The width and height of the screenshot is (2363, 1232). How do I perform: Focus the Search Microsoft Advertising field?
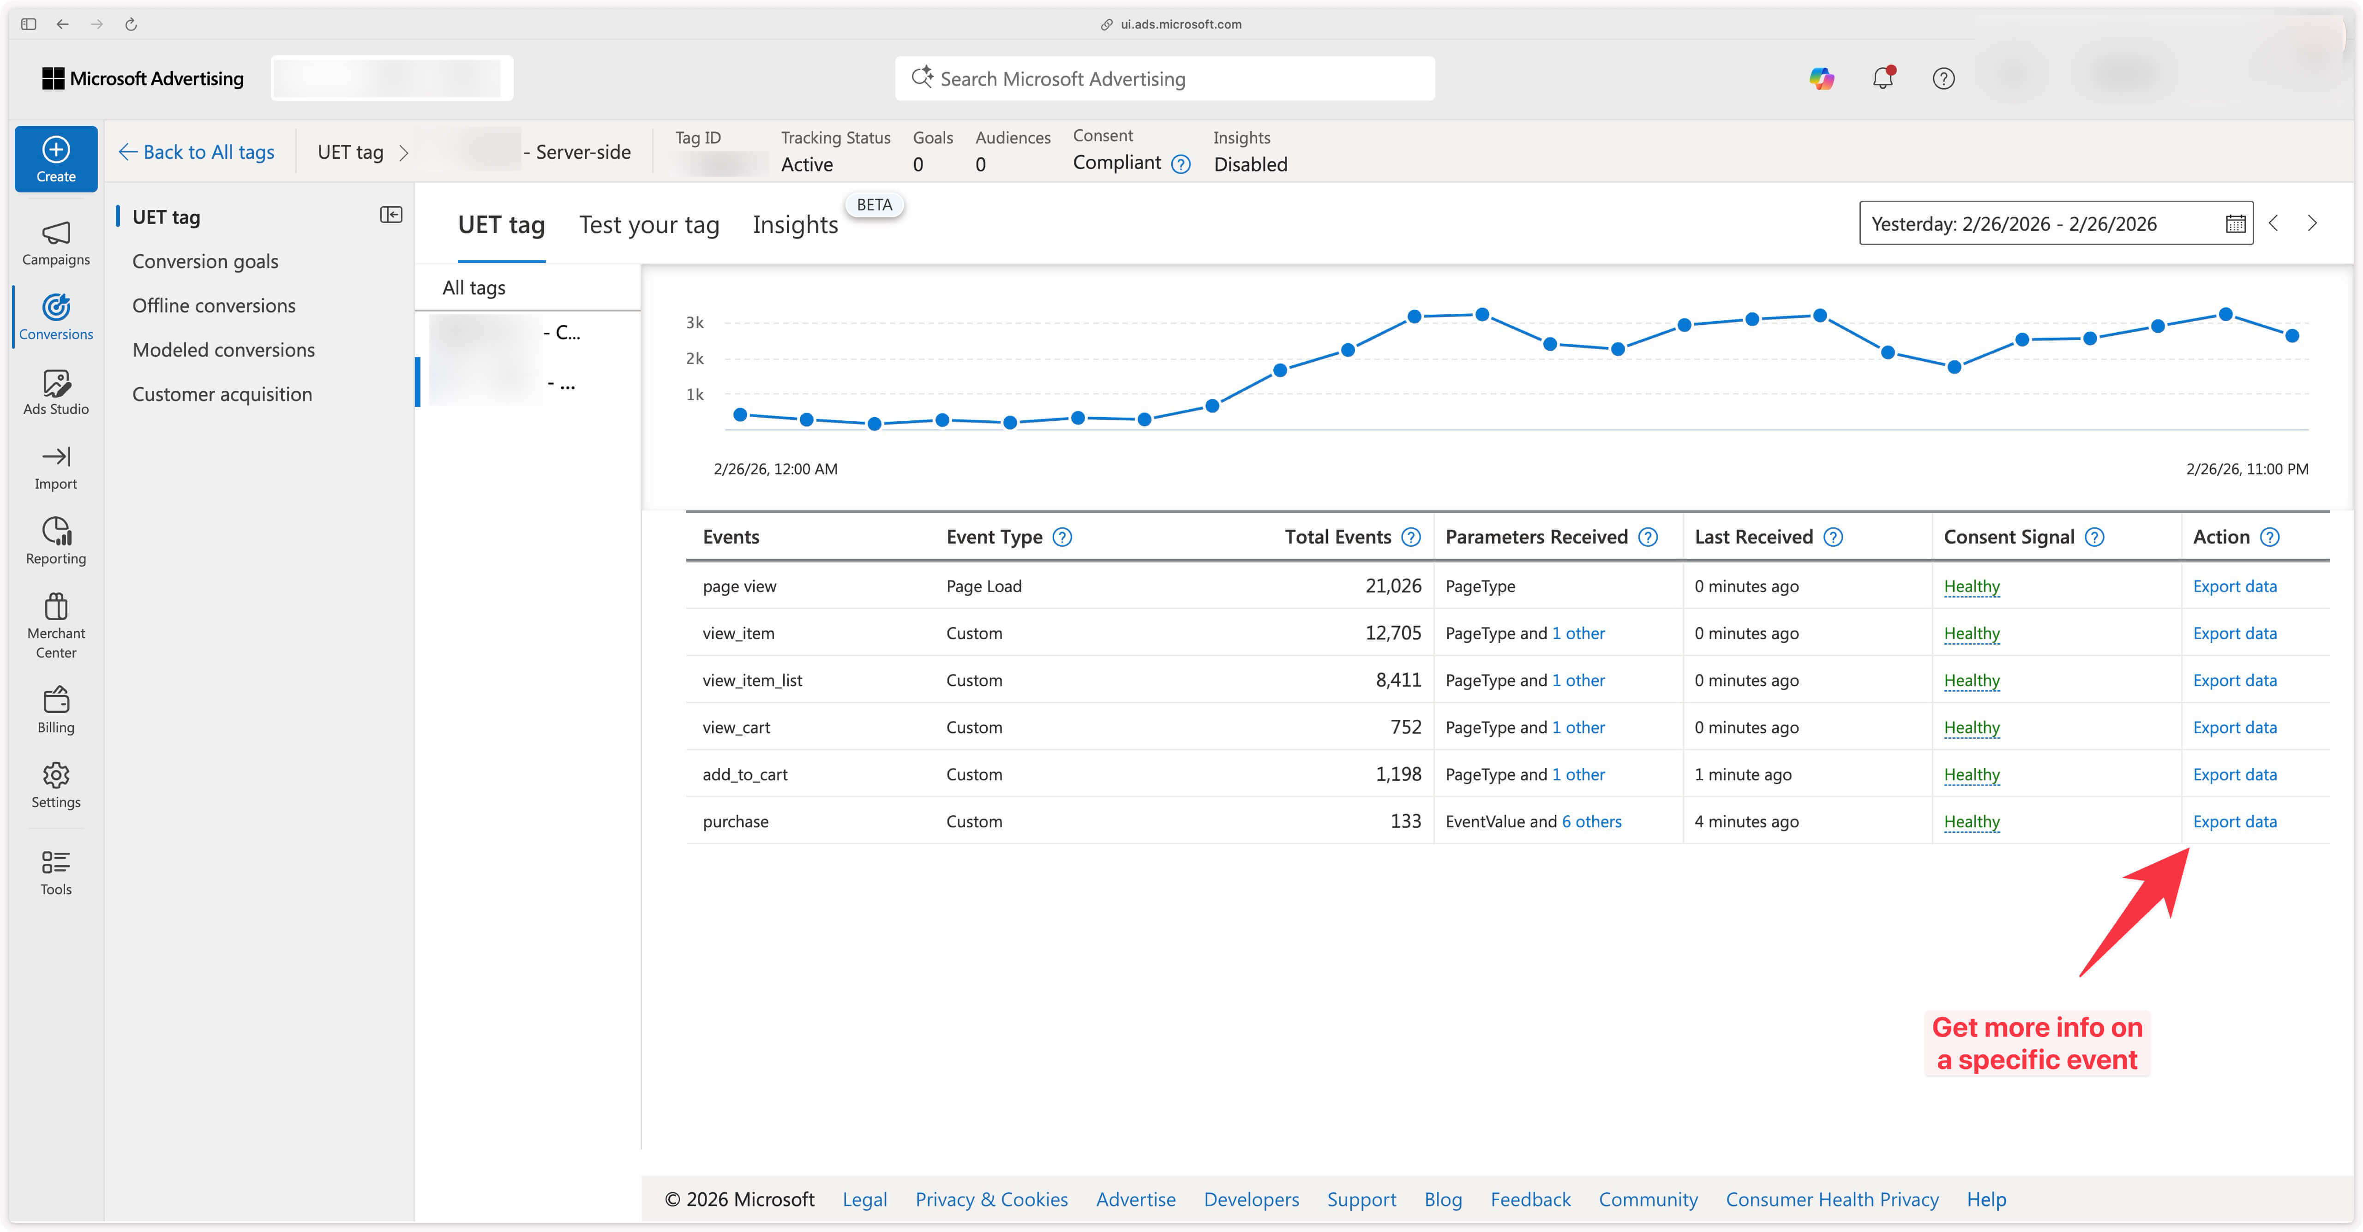(1165, 79)
